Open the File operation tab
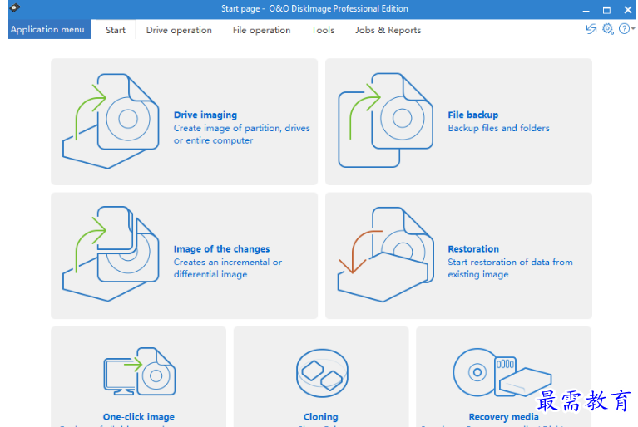Image resolution: width=638 pixels, height=427 pixels. 262,30
